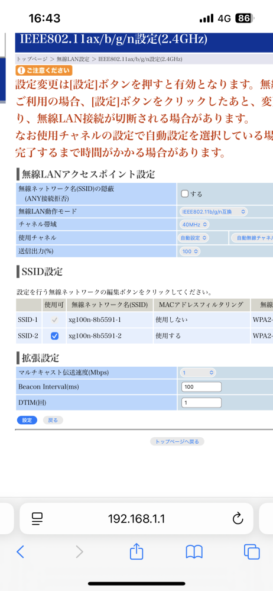Click the SSID-2 row label

pyautogui.click(x=28, y=336)
